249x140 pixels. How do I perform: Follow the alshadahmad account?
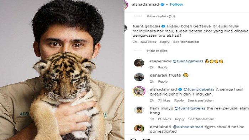point(176,5)
